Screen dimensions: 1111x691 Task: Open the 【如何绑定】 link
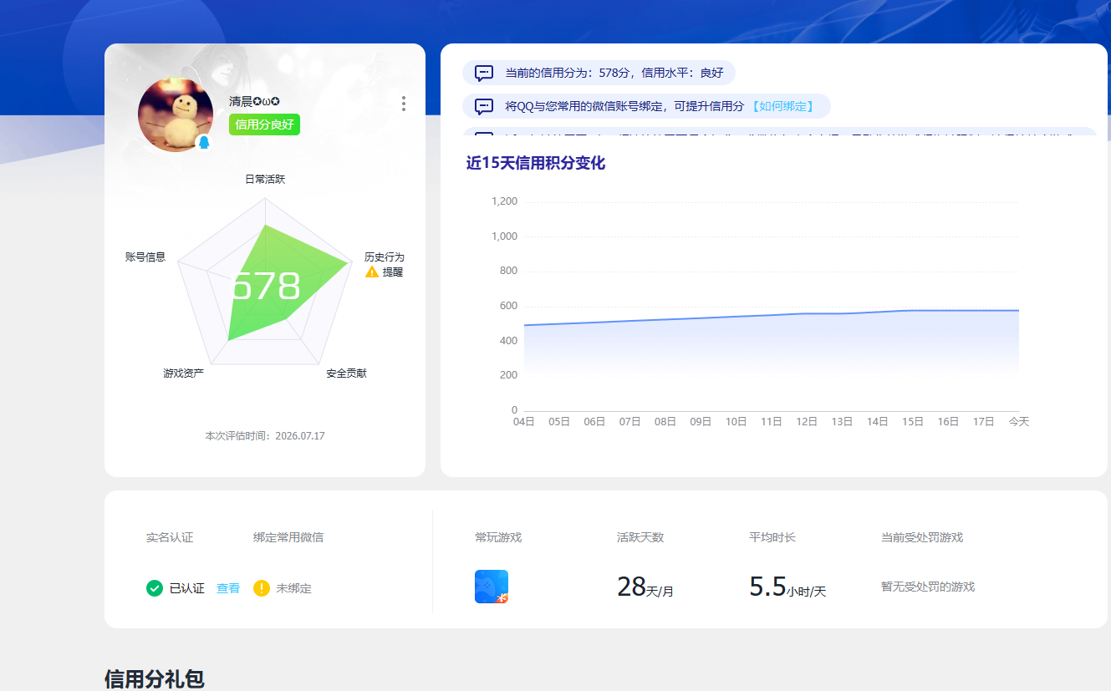[782, 106]
